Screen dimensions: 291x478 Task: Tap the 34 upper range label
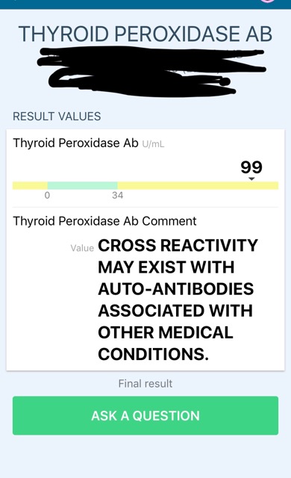[x=117, y=195]
